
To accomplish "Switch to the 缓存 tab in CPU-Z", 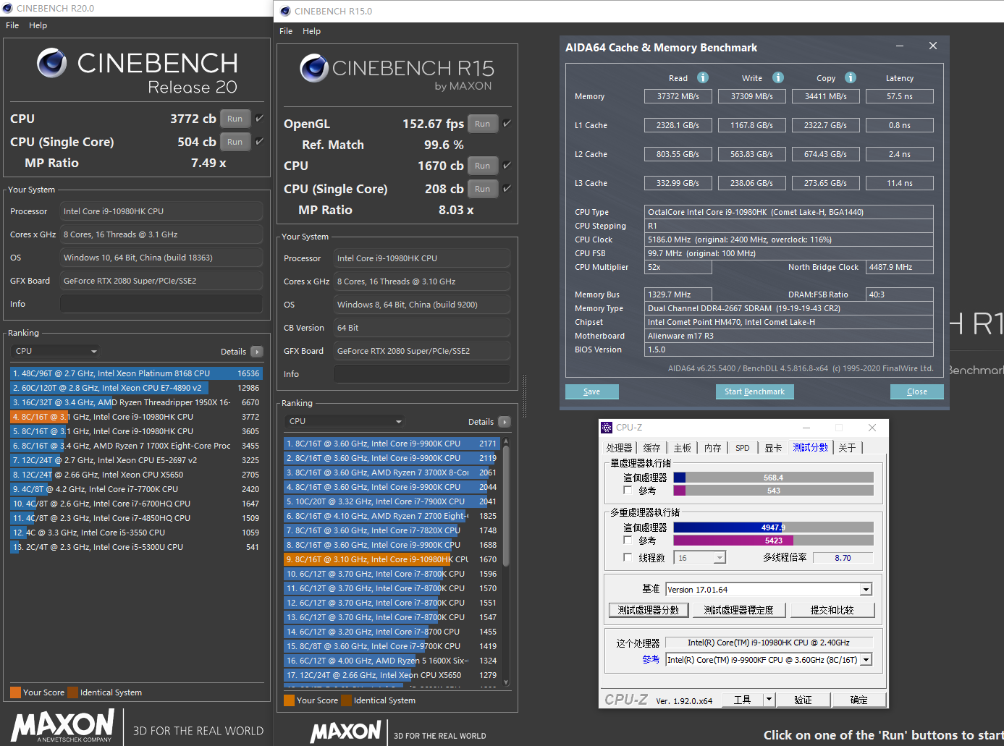I will (651, 448).
